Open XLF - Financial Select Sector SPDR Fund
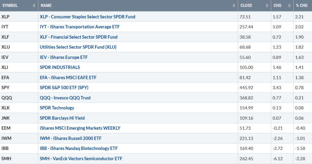 pyautogui.click(x=78, y=37)
